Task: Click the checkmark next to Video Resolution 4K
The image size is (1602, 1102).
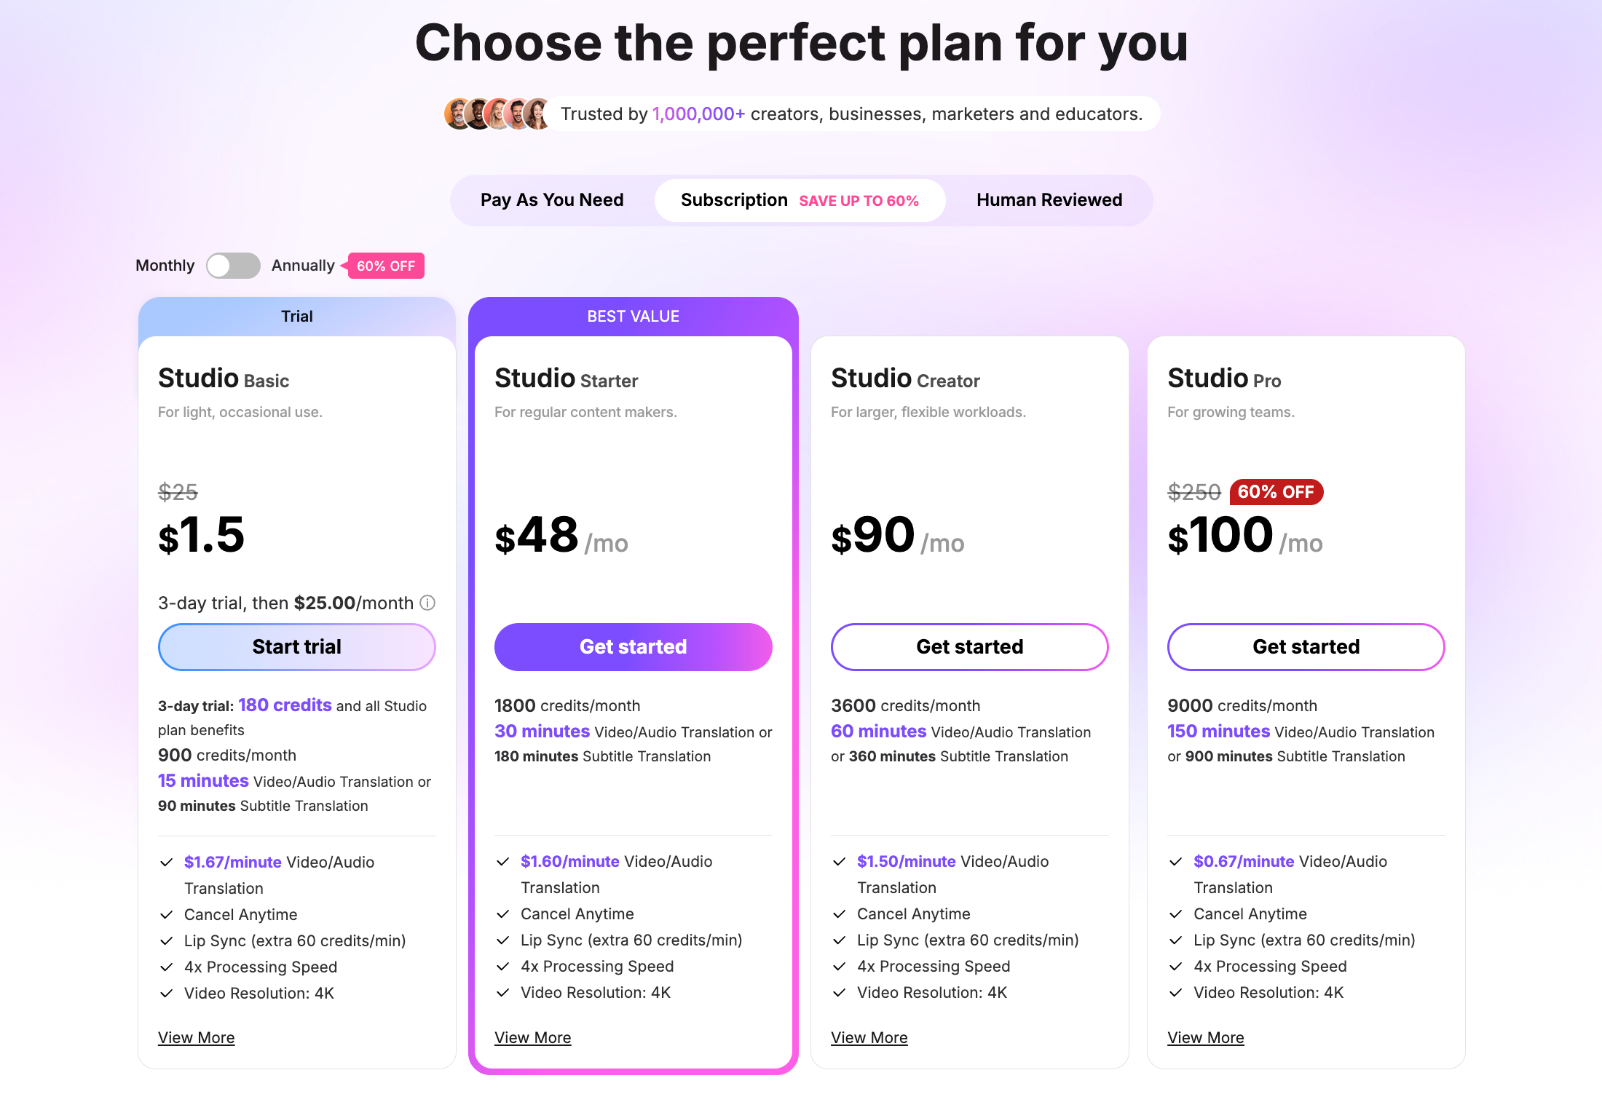Action: [x=165, y=993]
